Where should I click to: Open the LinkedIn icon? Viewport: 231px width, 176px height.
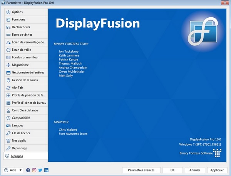pos(46,170)
